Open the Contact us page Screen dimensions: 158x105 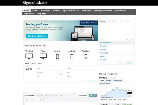tap(120, 10)
